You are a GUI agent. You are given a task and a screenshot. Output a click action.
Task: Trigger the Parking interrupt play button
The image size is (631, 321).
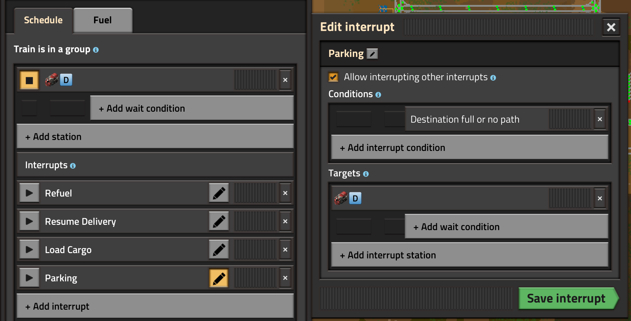[x=29, y=278]
